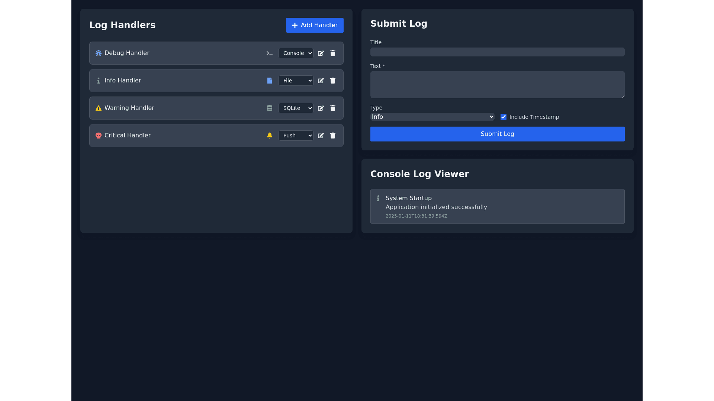Click the Add Handler button
The width and height of the screenshot is (714, 401).
pos(315,25)
